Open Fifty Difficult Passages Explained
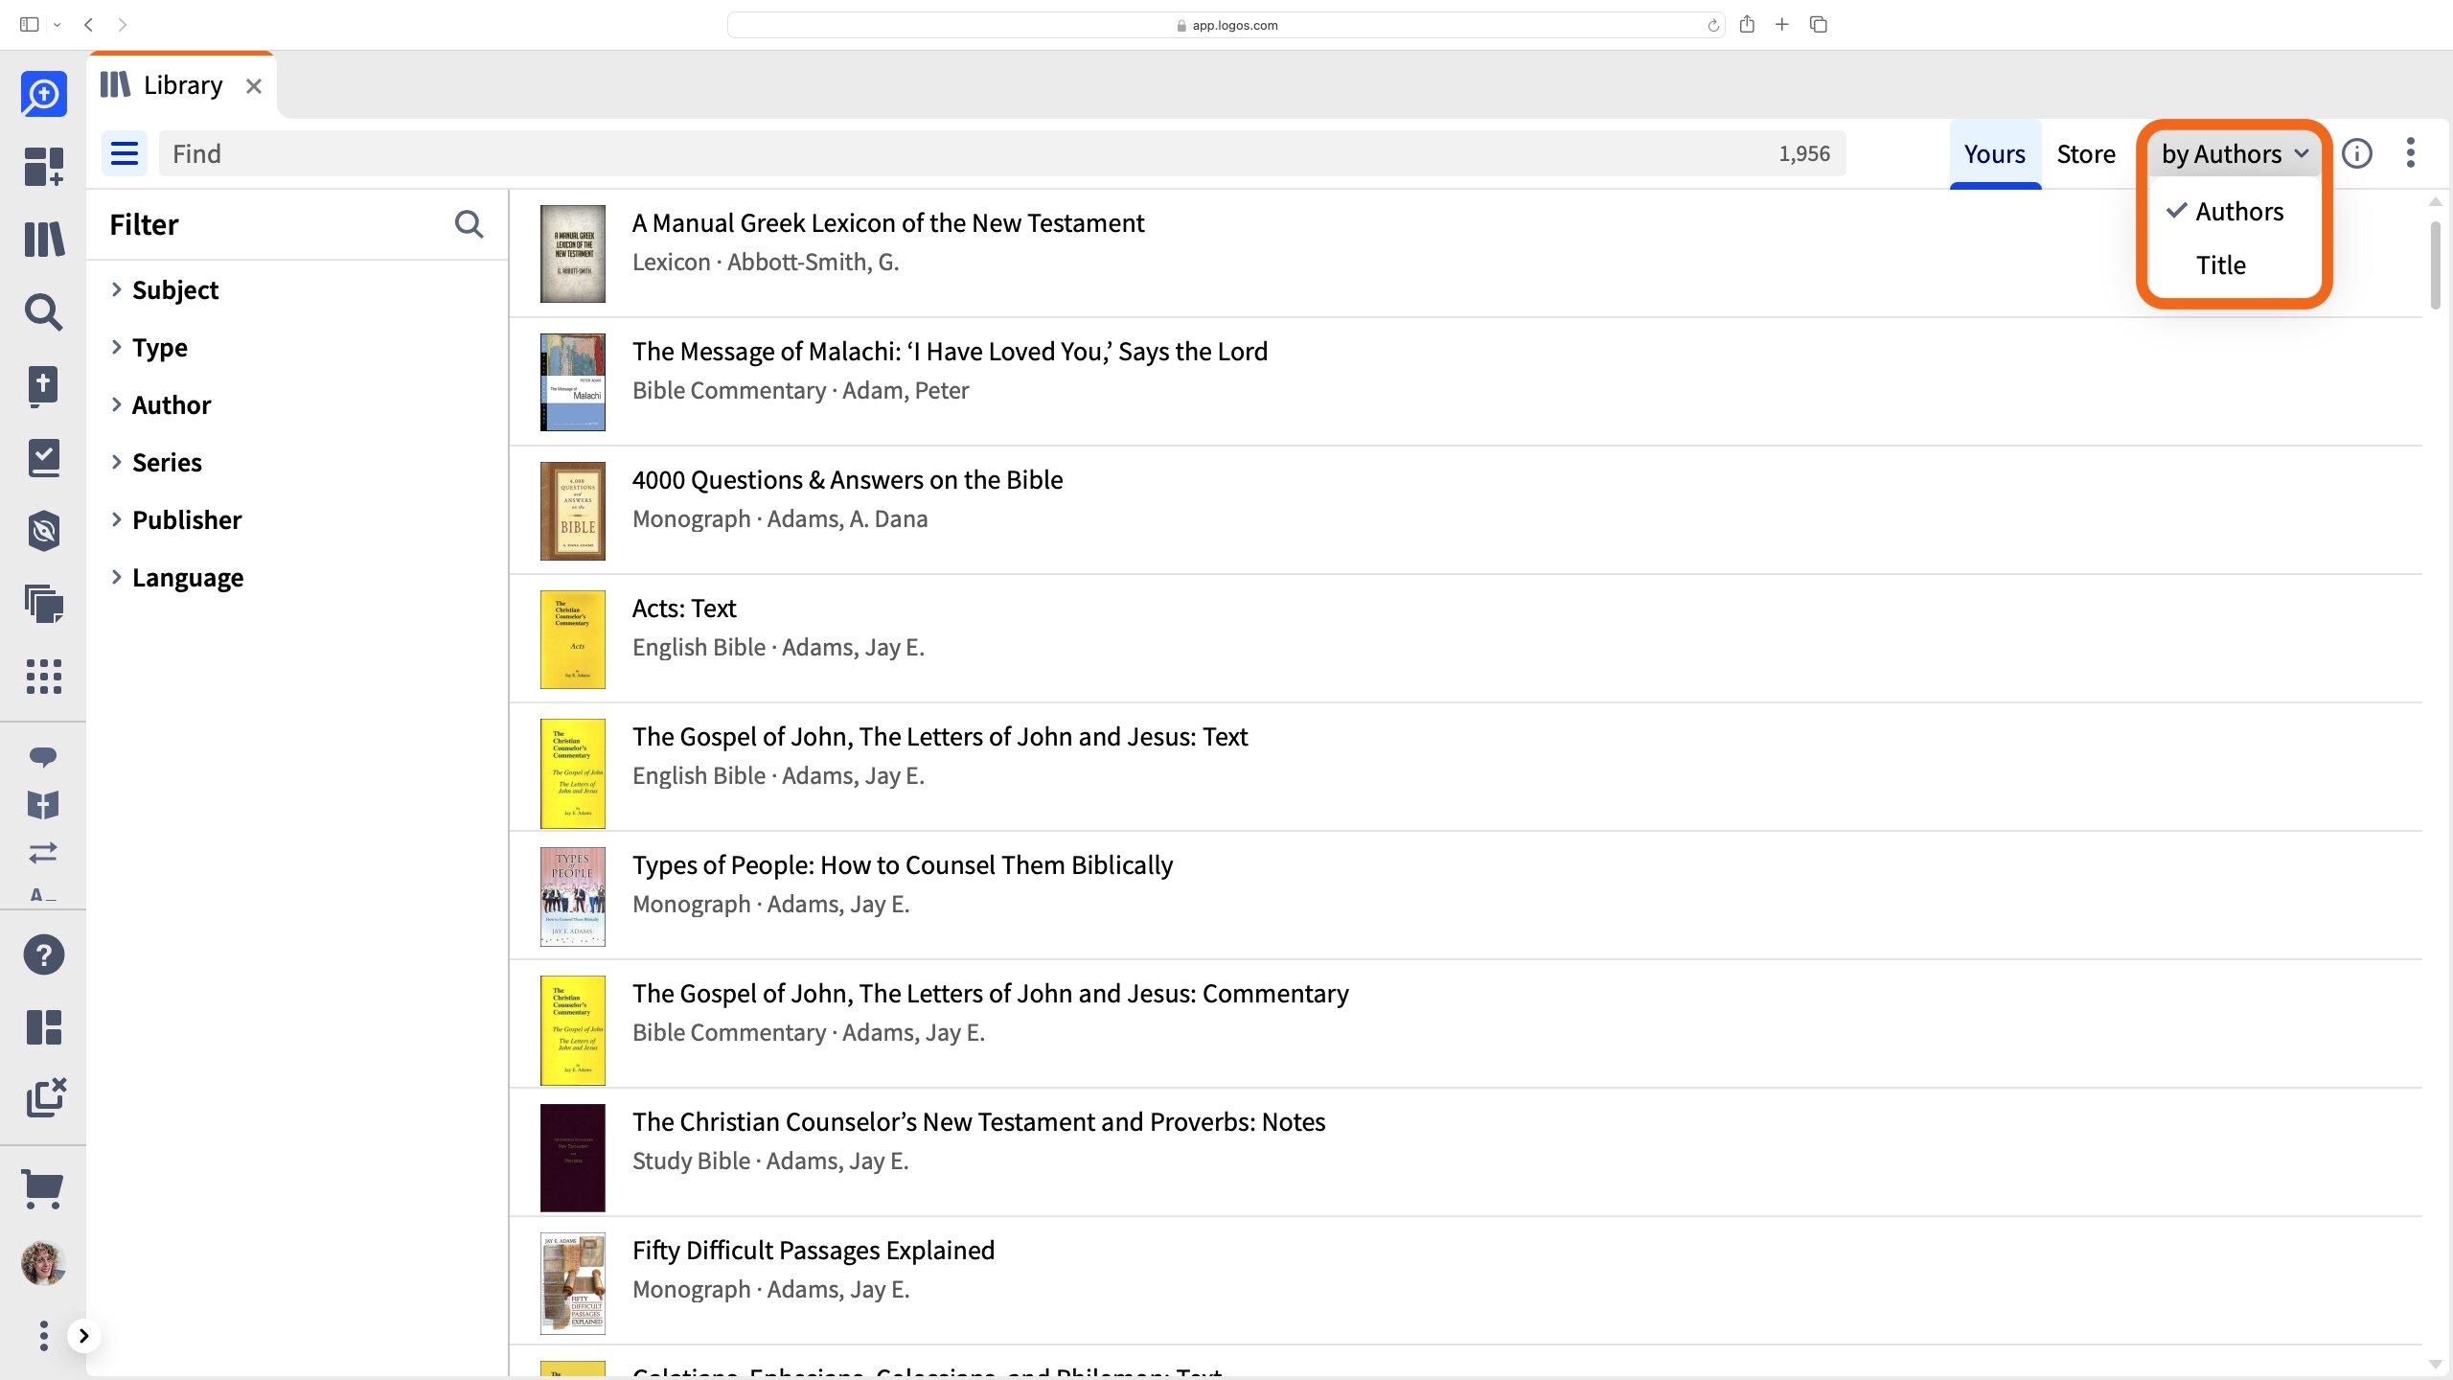The image size is (2453, 1380). 813,1250
